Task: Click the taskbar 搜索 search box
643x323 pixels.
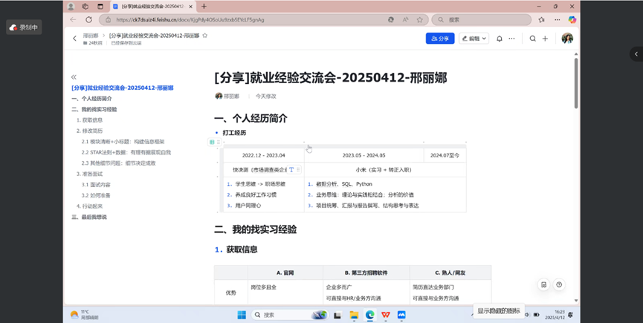Action: (289, 315)
